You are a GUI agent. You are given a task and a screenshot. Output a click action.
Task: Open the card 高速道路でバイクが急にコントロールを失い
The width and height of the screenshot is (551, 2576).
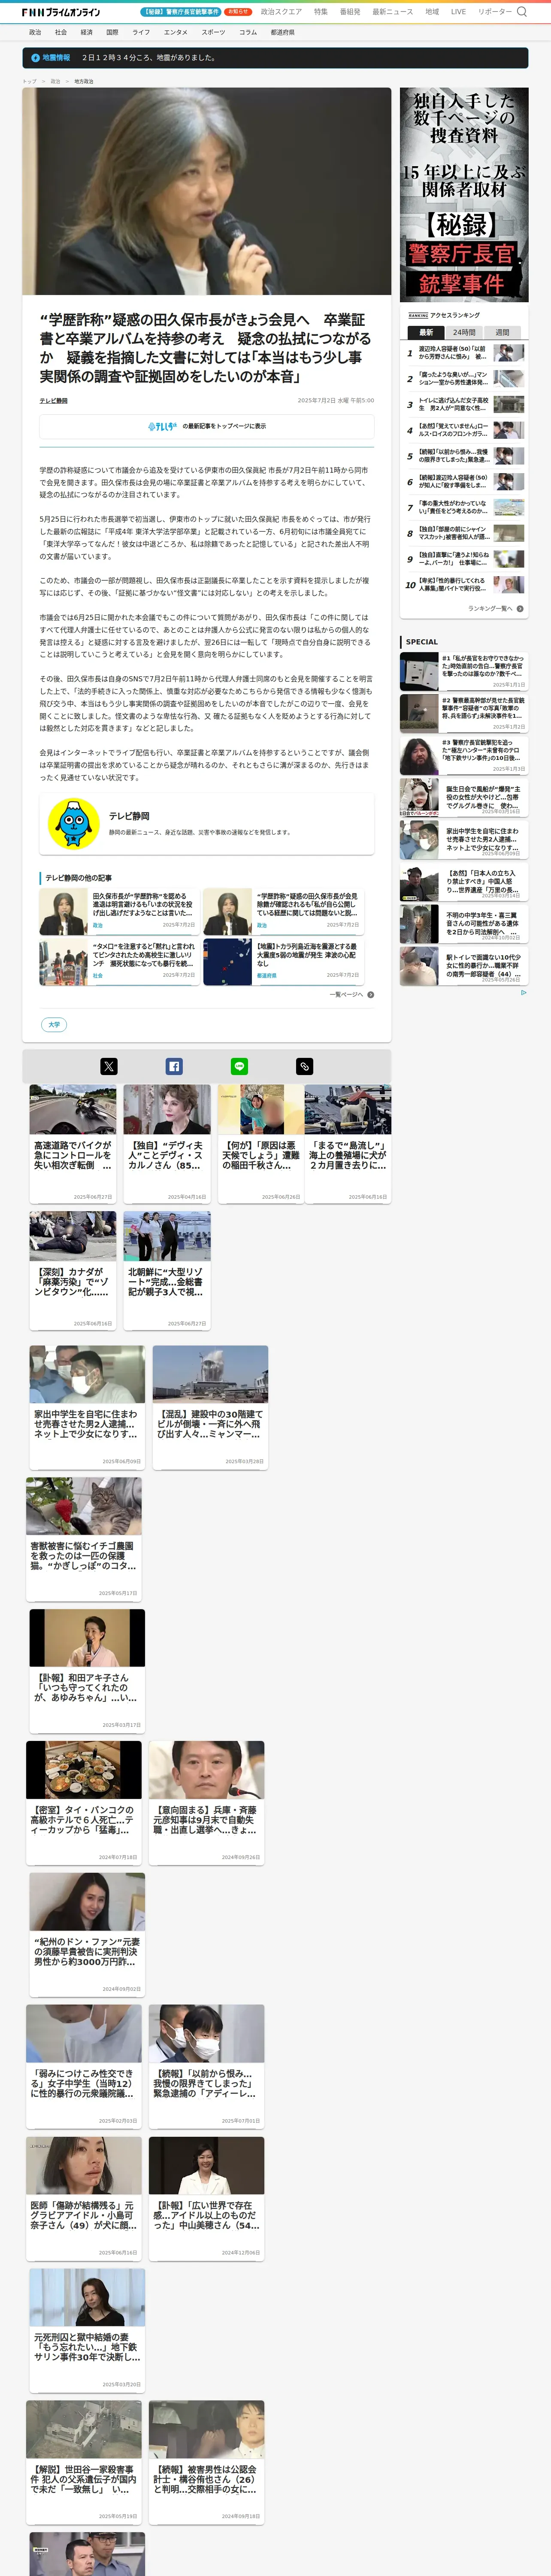point(73,1144)
